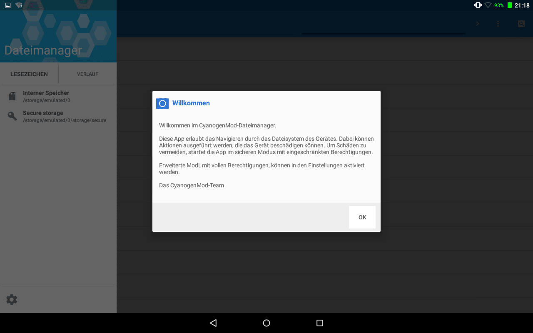
Task: Open Secure storage bookmark
Action: pyautogui.click(x=58, y=117)
